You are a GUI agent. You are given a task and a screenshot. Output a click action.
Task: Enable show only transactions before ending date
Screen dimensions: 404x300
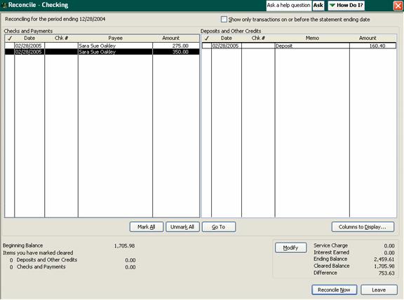(224, 20)
